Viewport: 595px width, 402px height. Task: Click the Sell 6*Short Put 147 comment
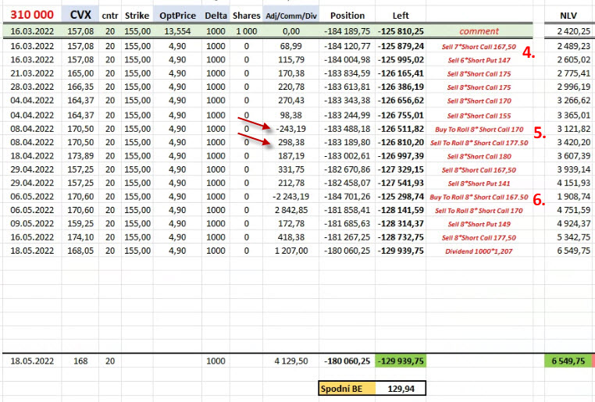pyautogui.click(x=477, y=60)
